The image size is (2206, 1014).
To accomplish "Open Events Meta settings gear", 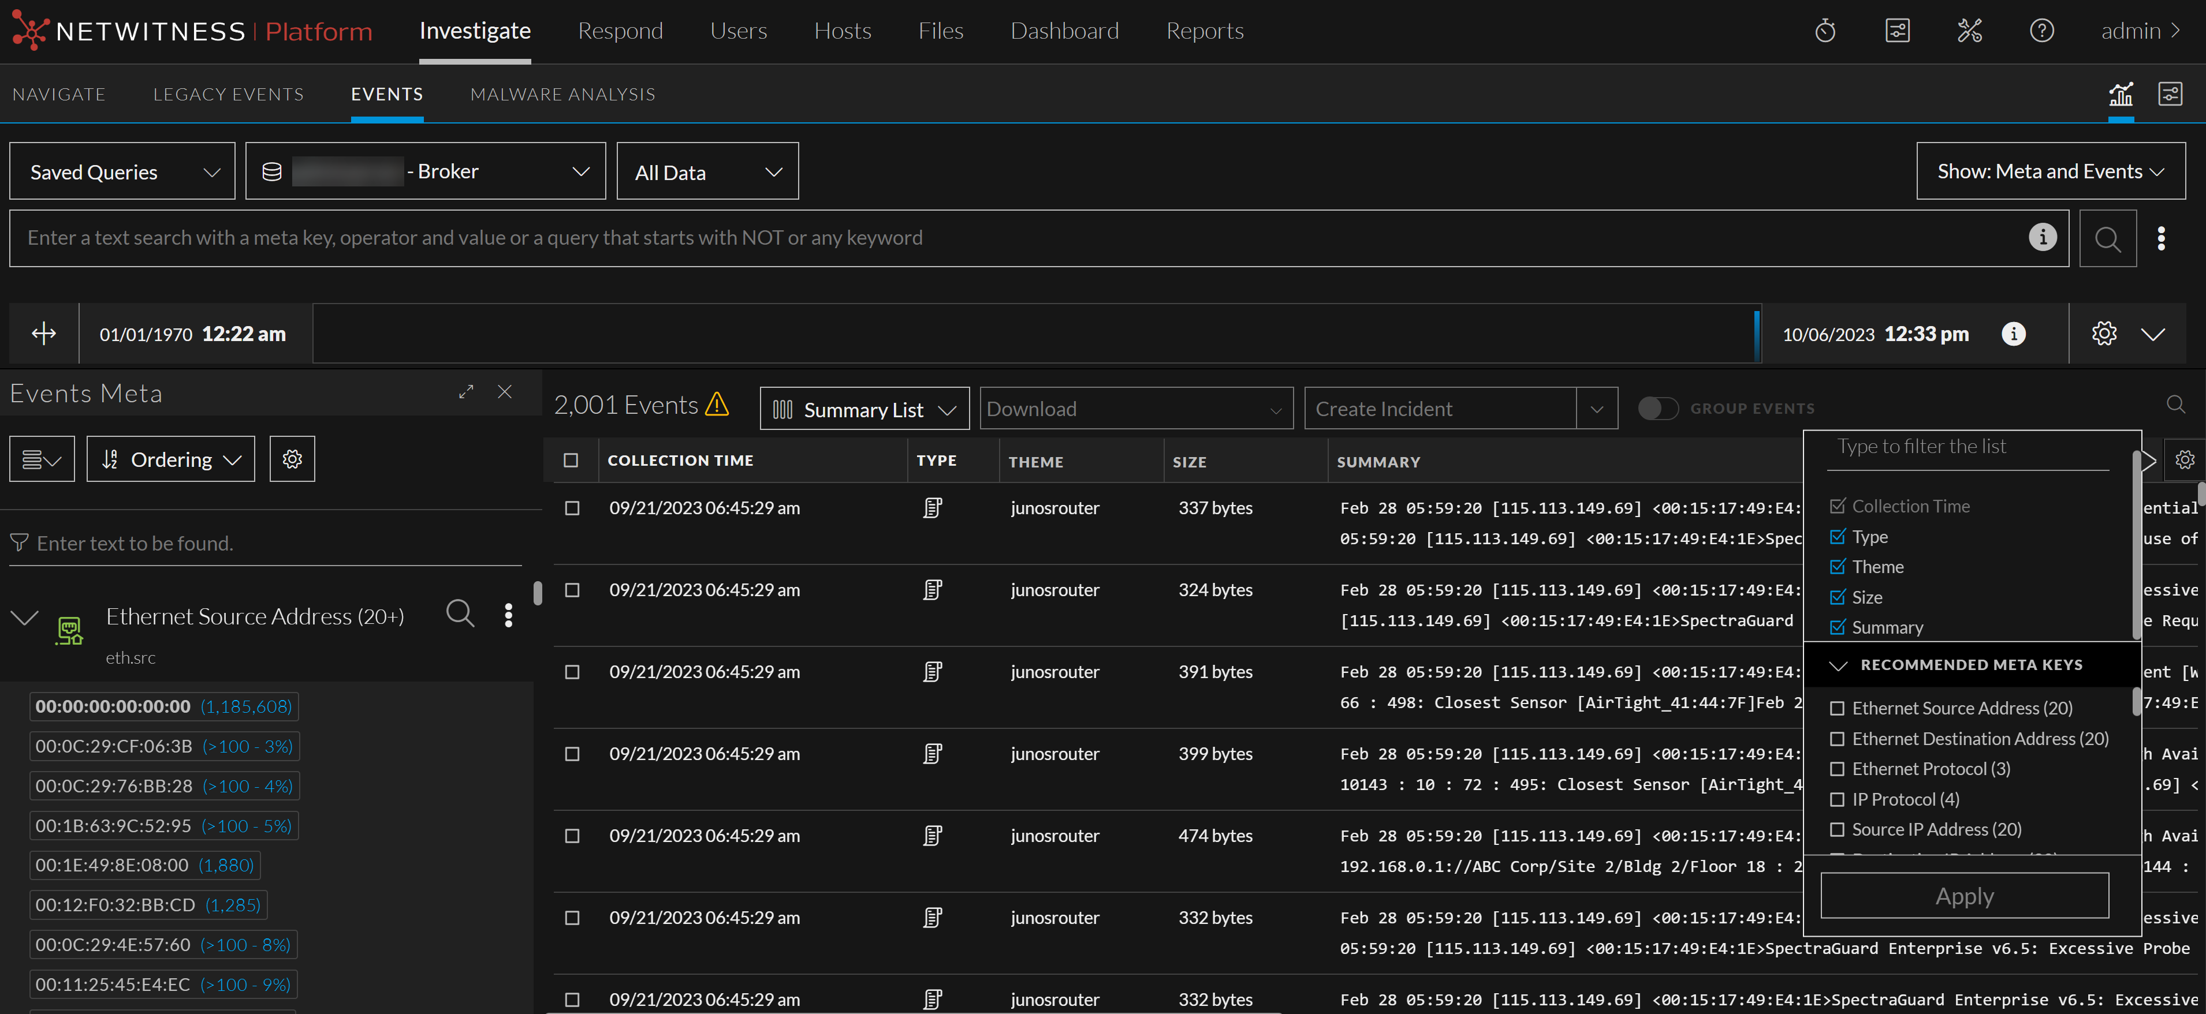I will 292,459.
